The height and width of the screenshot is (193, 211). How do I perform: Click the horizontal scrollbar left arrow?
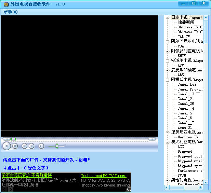(167, 187)
